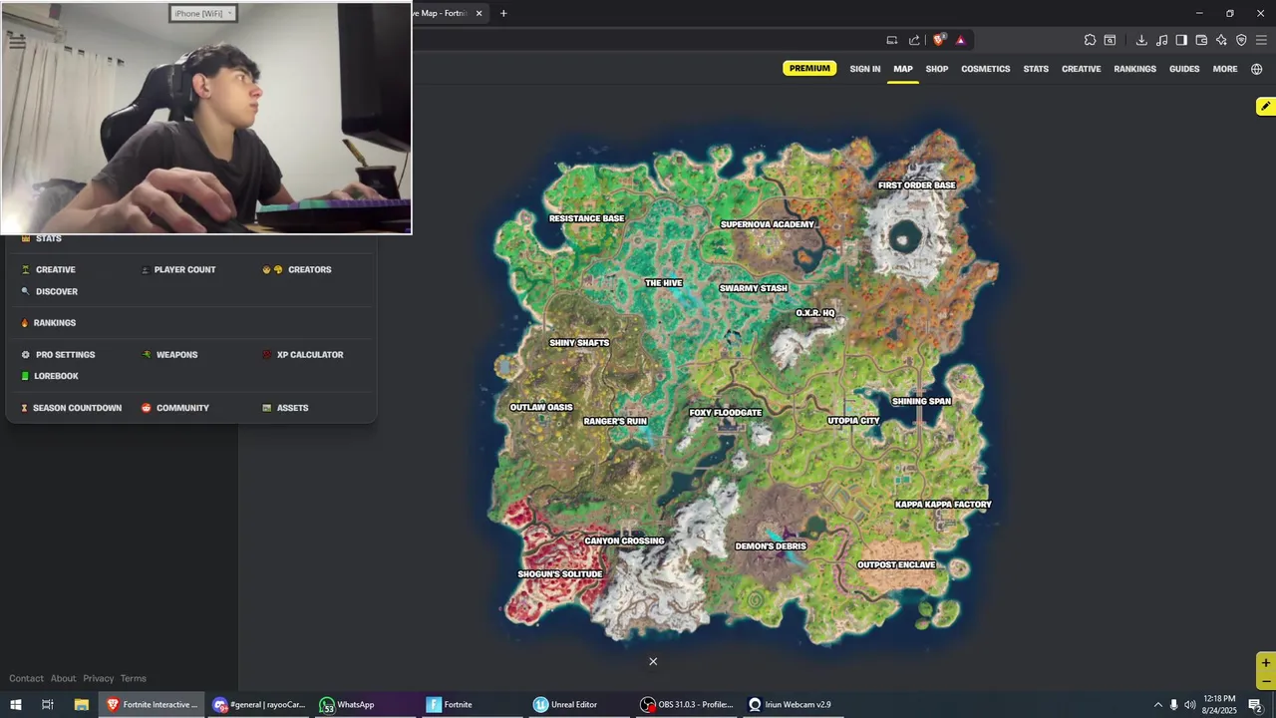Open the site hamburger menu at left

[16, 41]
